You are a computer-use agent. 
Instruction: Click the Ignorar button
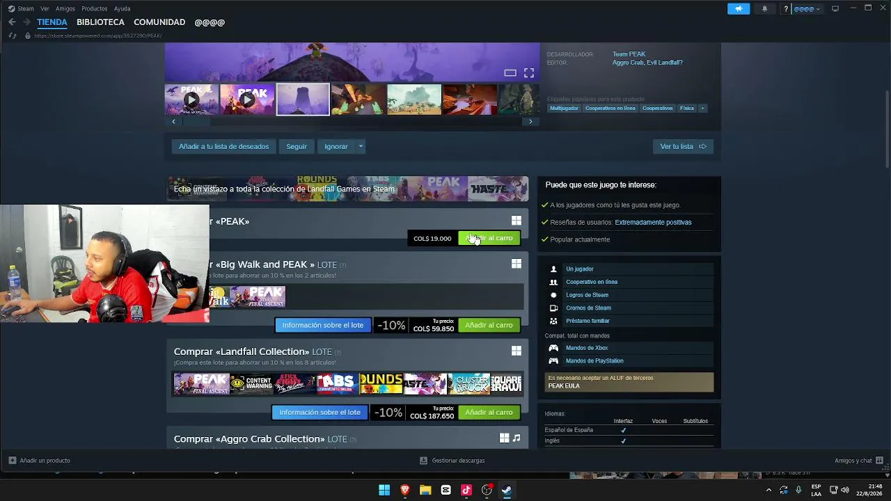tap(336, 146)
